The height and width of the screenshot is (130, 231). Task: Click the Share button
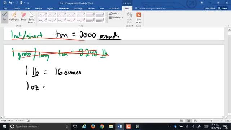pos(222,8)
